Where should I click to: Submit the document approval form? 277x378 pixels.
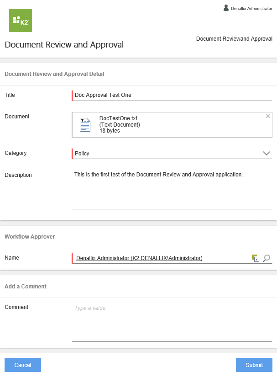[254, 365]
